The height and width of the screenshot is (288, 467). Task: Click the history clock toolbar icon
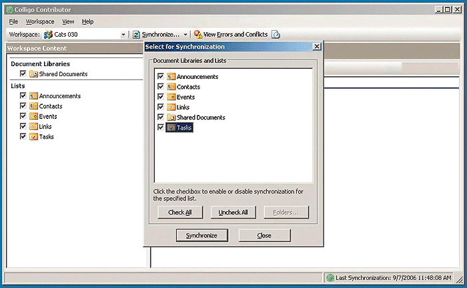click(x=276, y=35)
